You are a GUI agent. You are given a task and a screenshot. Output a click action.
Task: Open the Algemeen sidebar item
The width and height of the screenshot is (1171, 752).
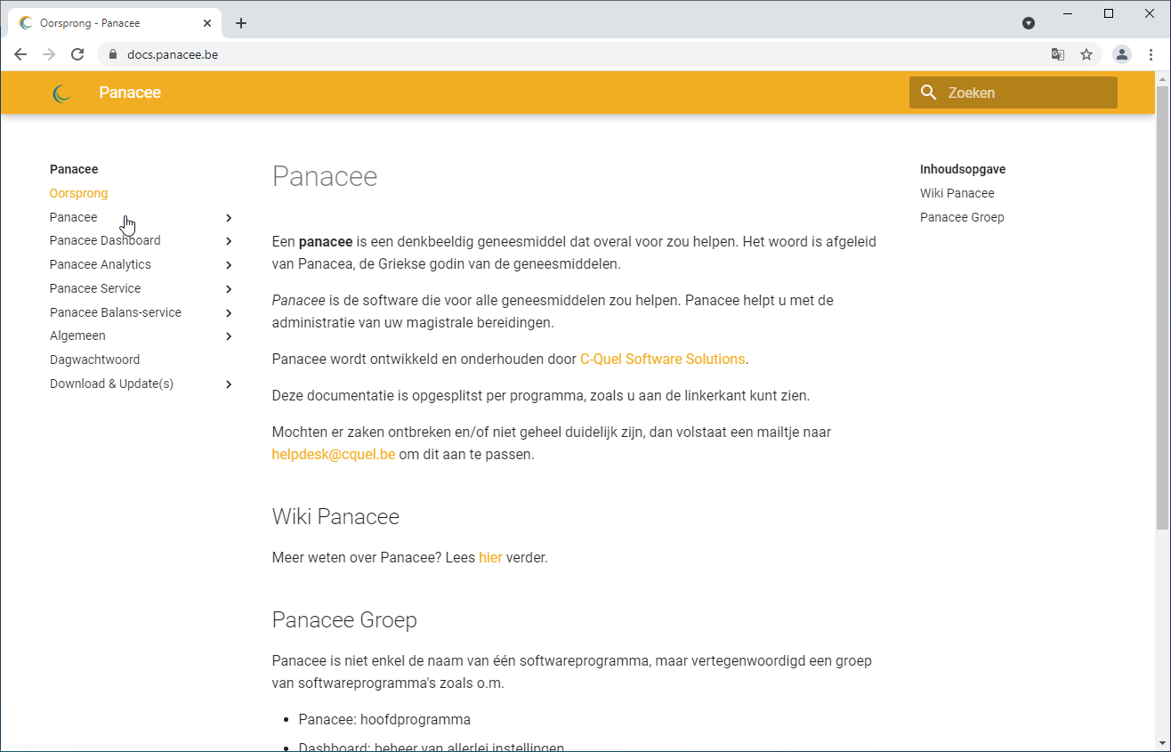77,336
